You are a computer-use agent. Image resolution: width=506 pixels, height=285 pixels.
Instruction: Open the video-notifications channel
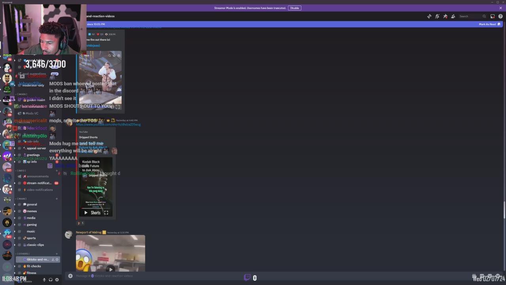click(38, 190)
